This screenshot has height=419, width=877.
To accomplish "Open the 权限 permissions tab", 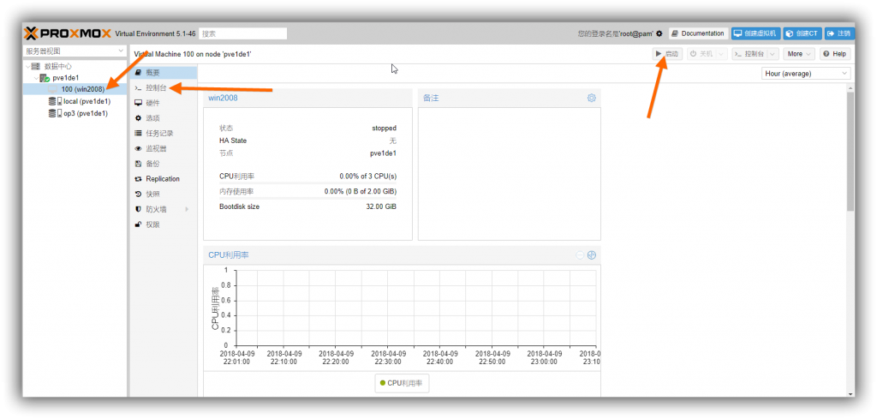I will [164, 224].
